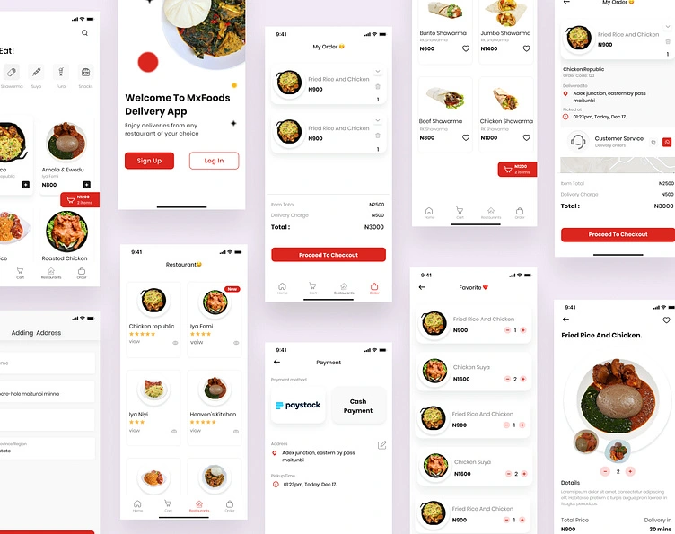Open WhatsApp customer service icon
The width and height of the screenshot is (675, 534).
tap(667, 142)
